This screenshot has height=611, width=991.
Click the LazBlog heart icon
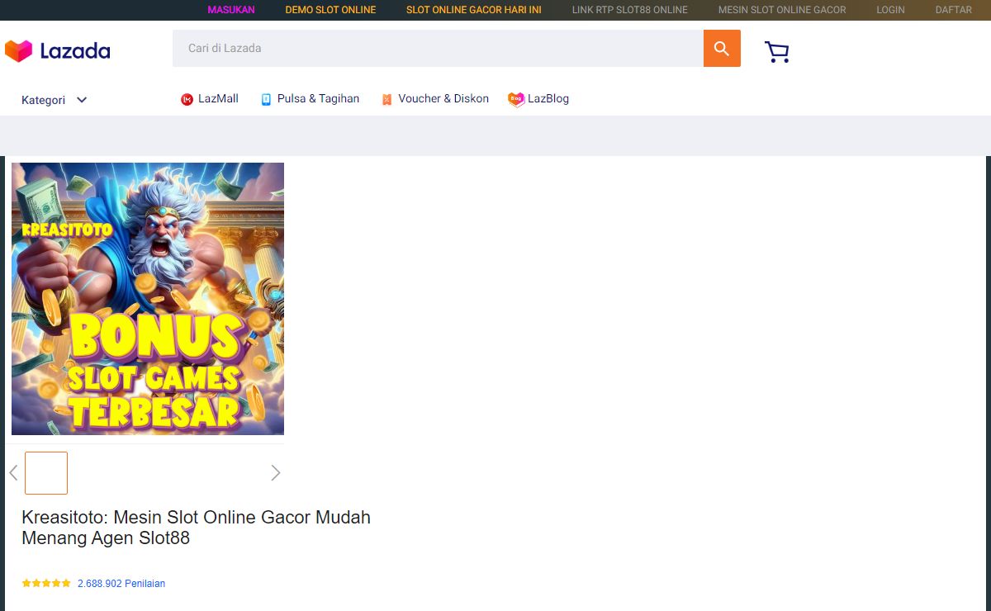516,99
